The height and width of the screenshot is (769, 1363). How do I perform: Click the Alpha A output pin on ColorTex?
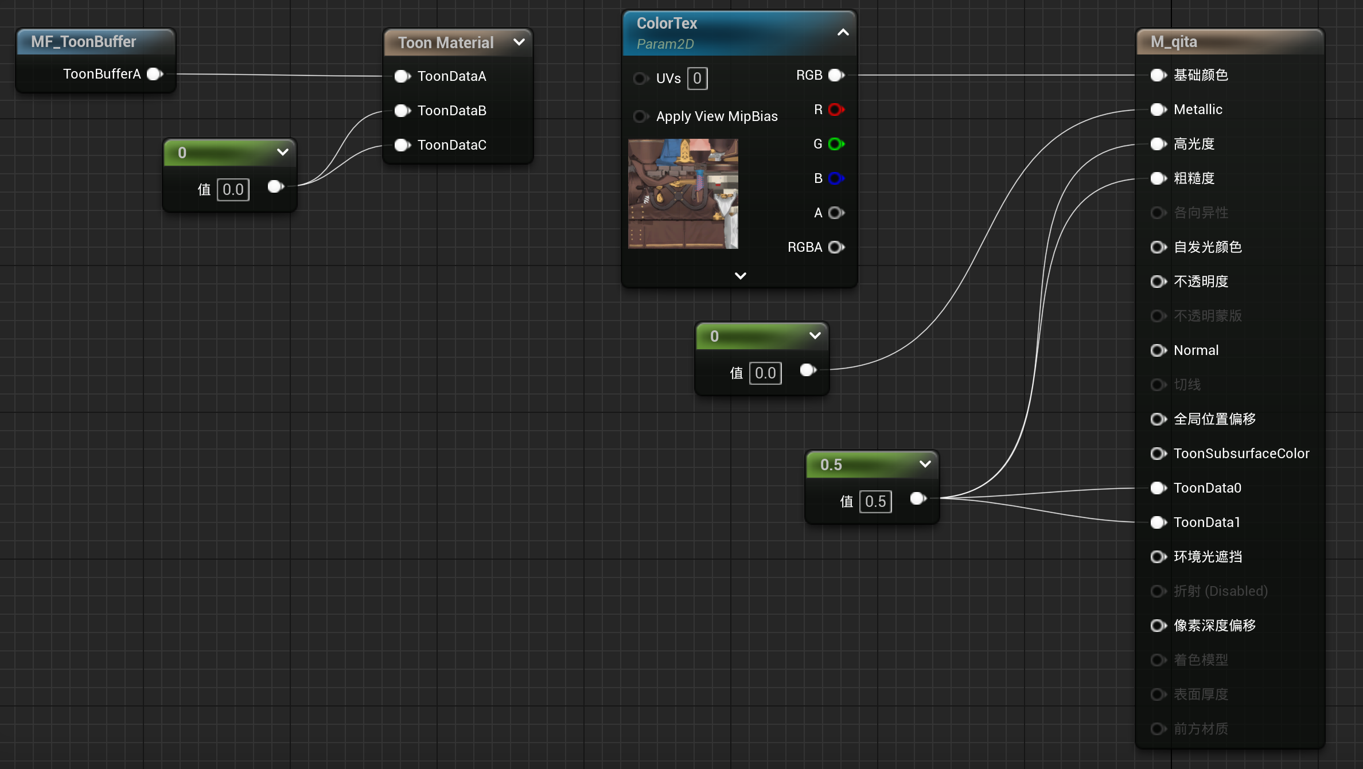coord(836,213)
